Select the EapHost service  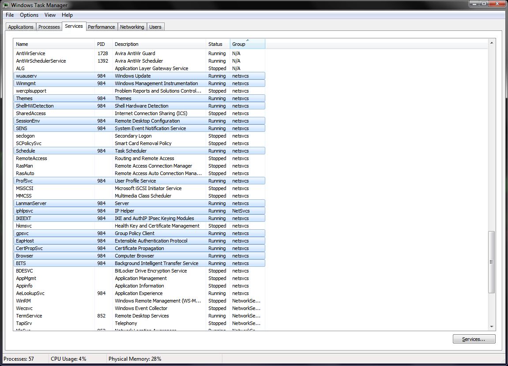tap(139, 241)
